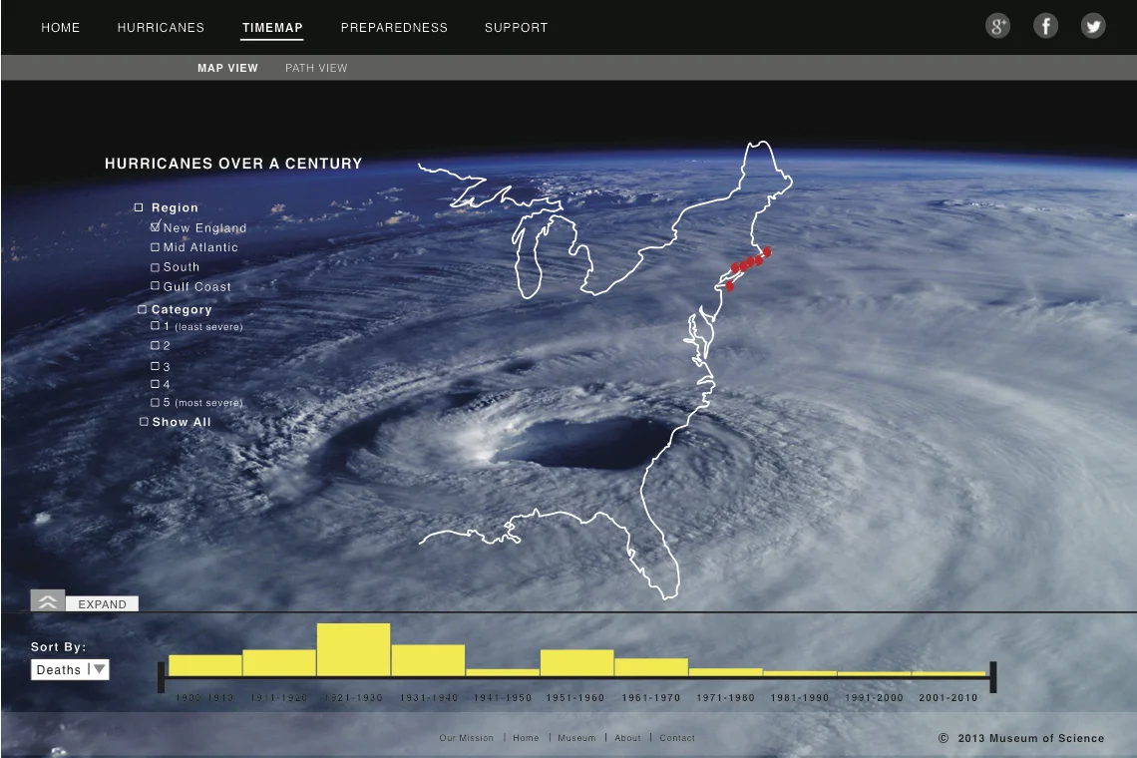Check the category 2 checkbox

[x=156, y=345]
